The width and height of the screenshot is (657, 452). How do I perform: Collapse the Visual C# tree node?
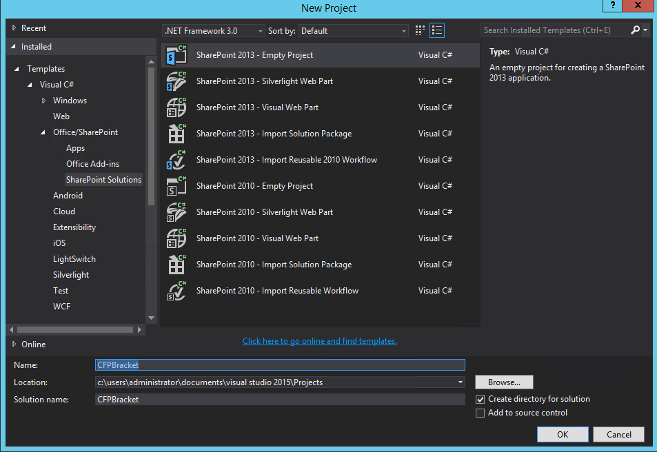[30, 85]
